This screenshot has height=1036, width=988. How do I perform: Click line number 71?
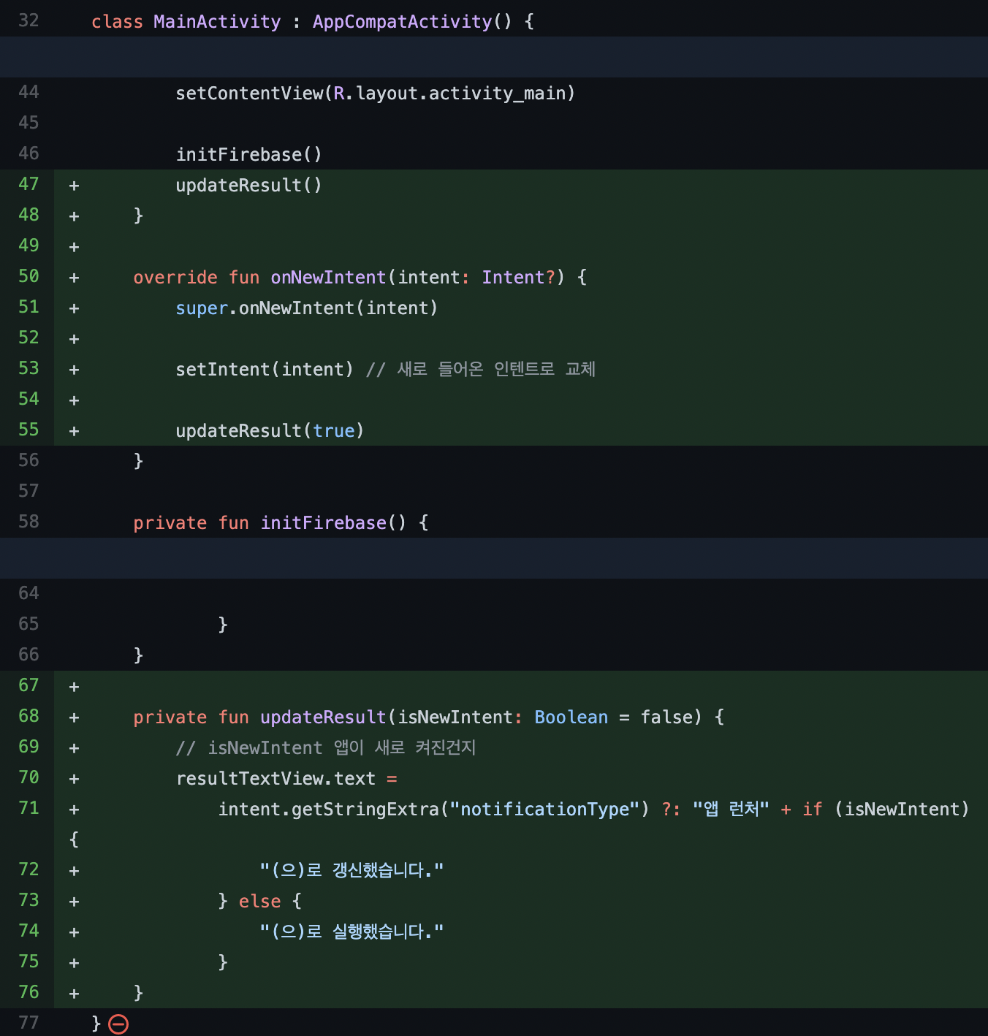pos(28,808)
